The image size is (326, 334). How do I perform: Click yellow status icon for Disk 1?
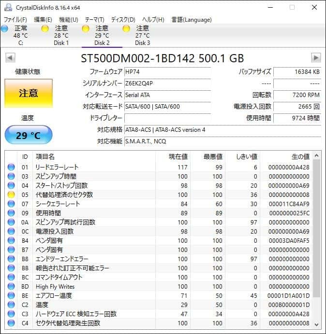click(x=45, y=28)
